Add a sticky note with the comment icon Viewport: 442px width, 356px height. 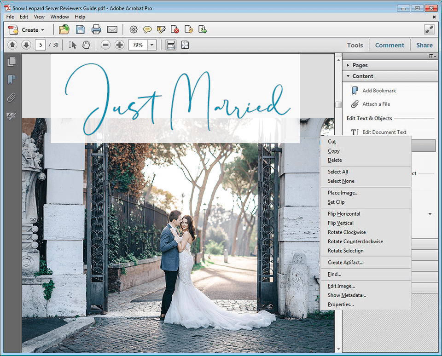click(147, 29)
